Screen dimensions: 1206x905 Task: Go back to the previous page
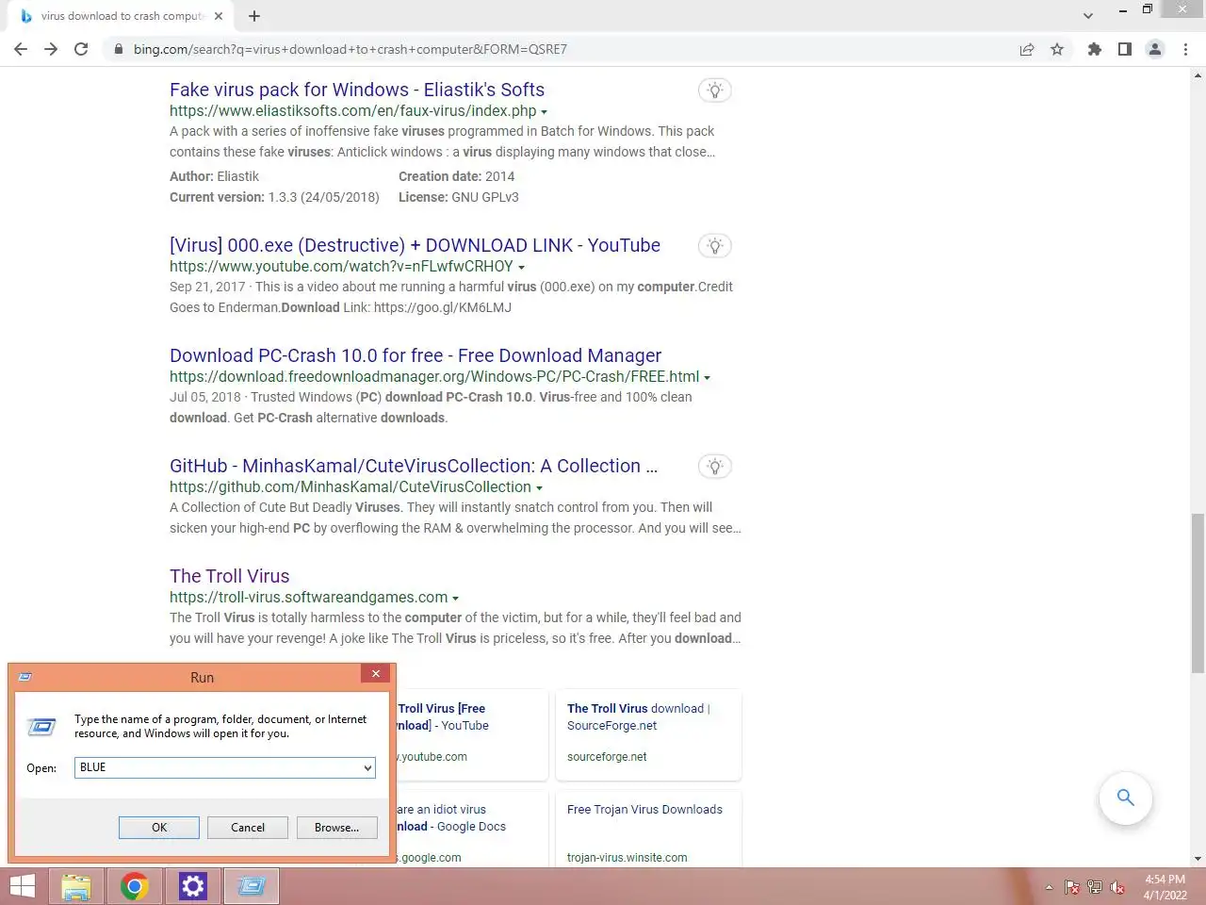21,49
